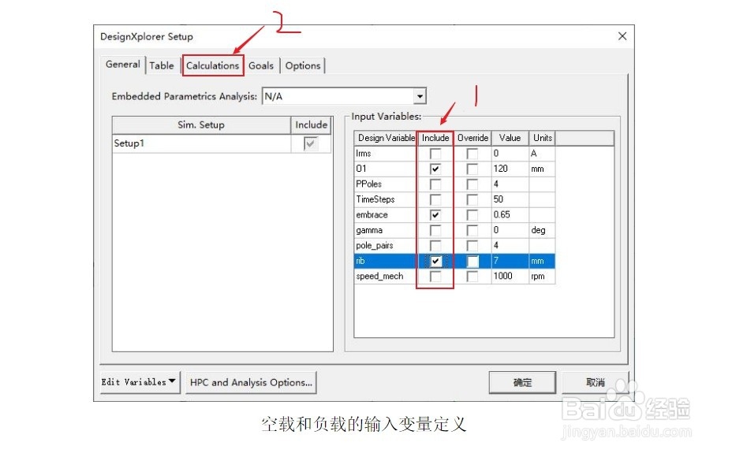
Task: Enable Override checkbox for rib
Action: coord(472,261)
